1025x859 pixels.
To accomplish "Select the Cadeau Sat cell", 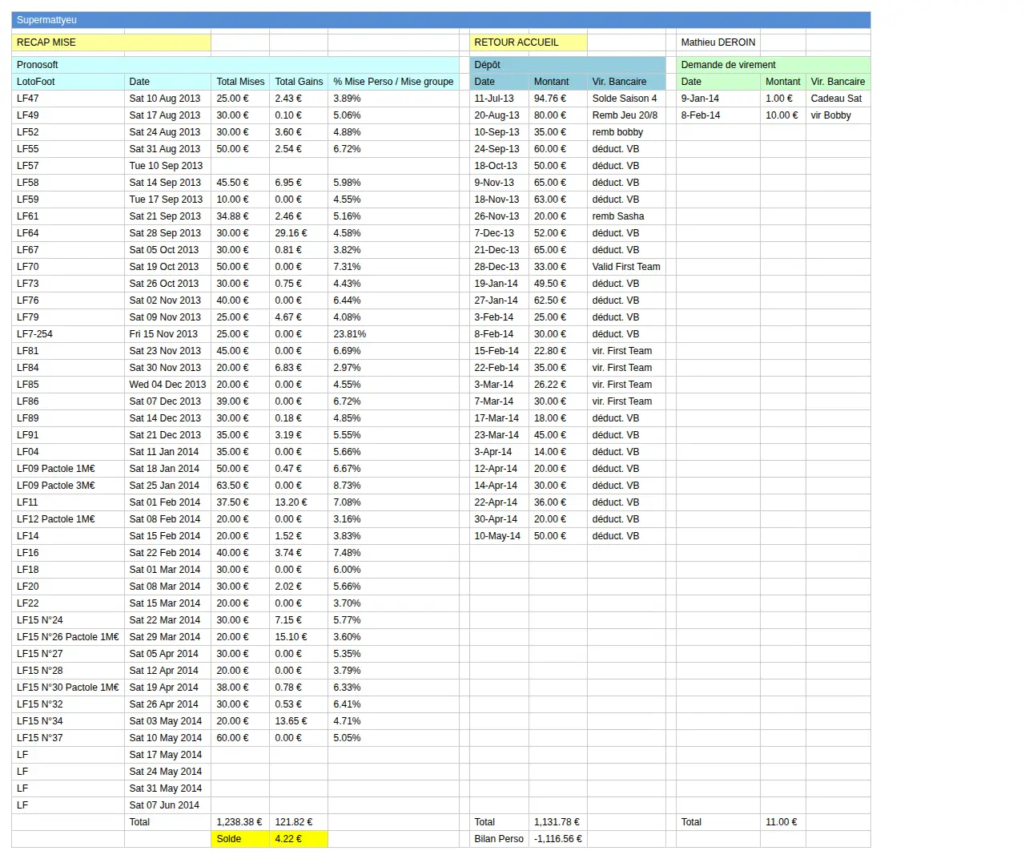I will click(838, 99).
